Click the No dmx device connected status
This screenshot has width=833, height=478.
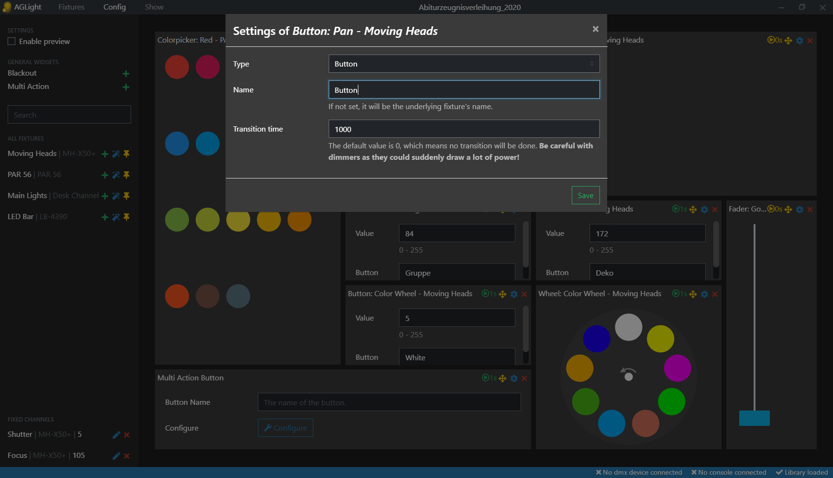click(639, 473)
